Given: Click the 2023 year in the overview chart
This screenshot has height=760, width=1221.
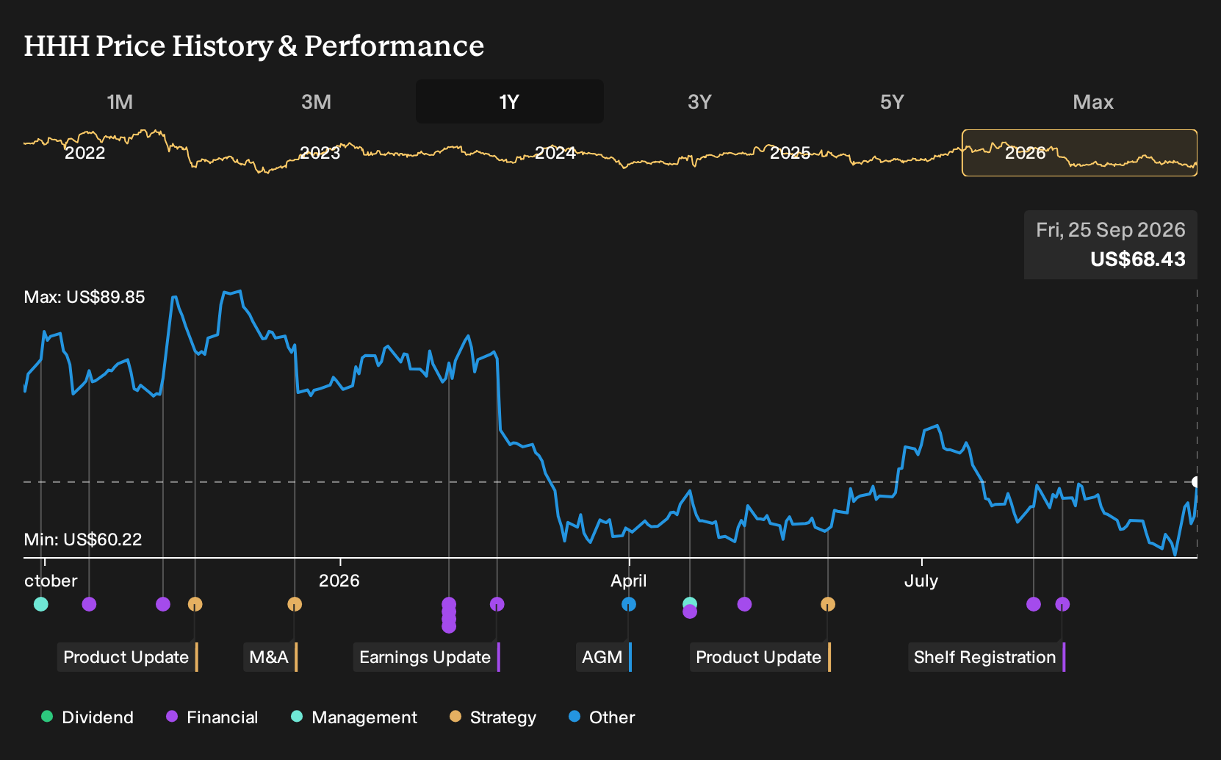Looking at the screenshot, I should pyautogui.click(x=320, y=153).
